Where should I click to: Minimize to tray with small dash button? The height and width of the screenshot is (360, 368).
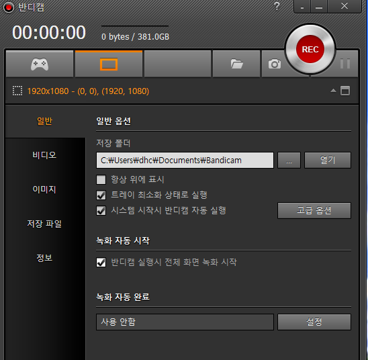(x=302, y=7)
